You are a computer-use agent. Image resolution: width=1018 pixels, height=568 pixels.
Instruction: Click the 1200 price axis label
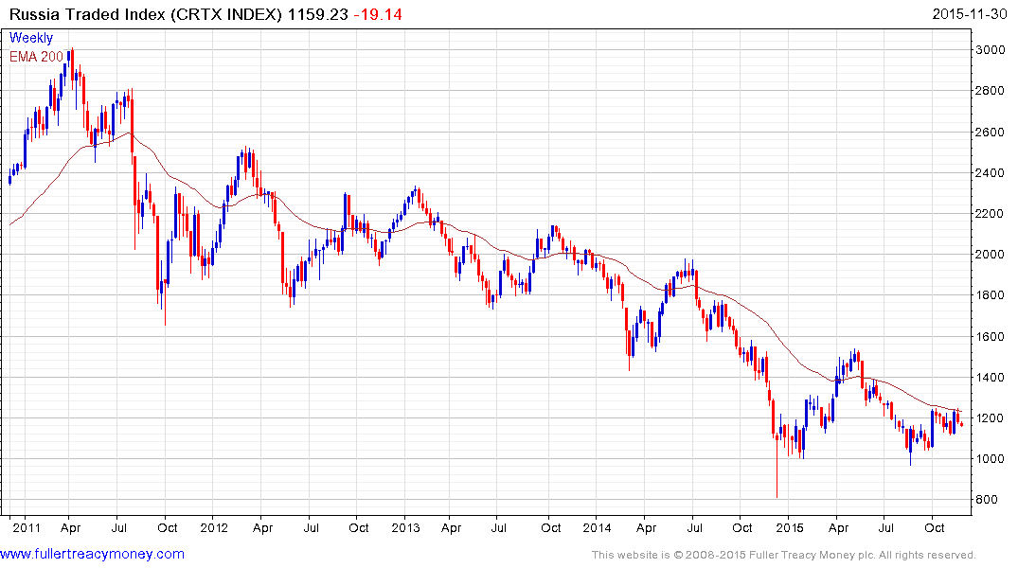pos(991,418)
